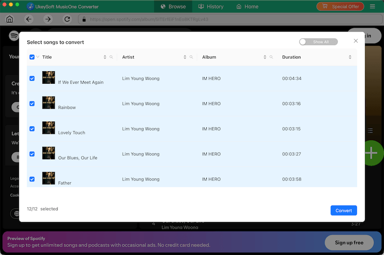This screenshot has height=255, width=384.
Task: Click the Lovely Touch album cover thumbnail
Action: pyautogui.click(x=48, y=128)
